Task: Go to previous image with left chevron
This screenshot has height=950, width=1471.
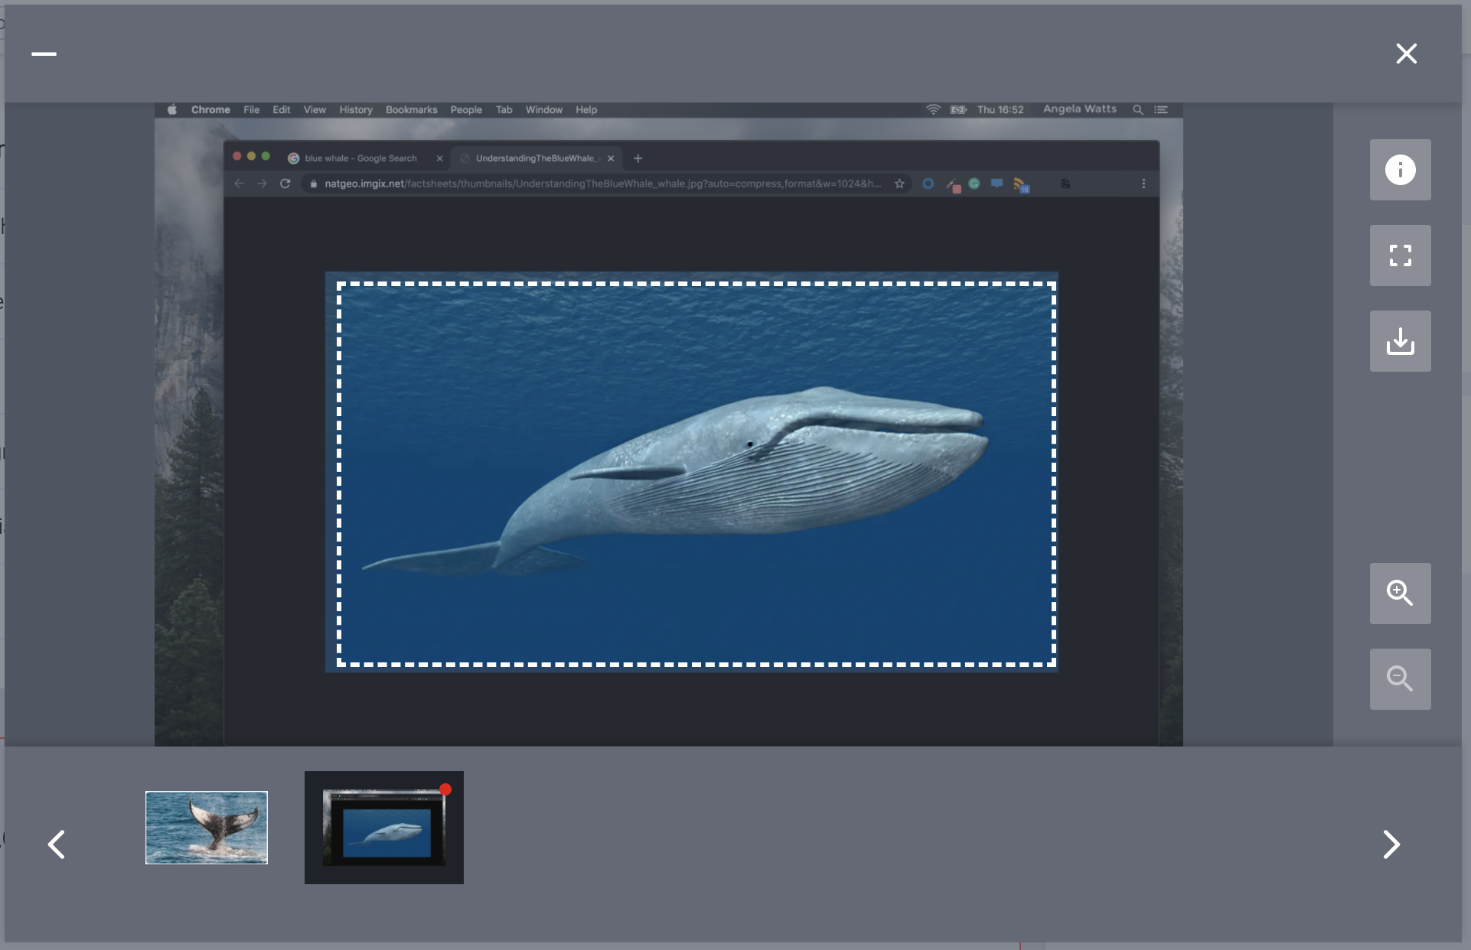Action: point(57,844)
